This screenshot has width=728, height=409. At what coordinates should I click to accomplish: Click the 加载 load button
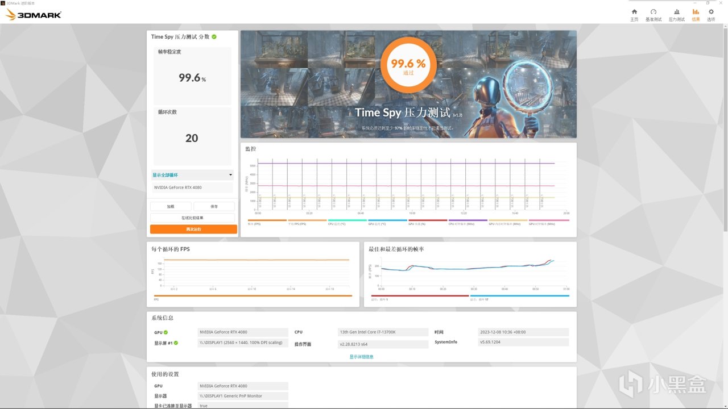tap(171, 206)
